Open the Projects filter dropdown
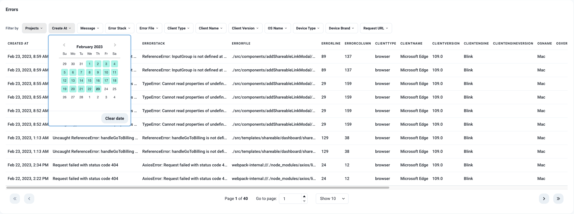Screen dimensions: 574x214 point(34,28)
